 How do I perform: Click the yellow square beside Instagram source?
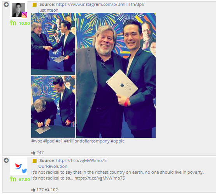tap(35, 5)
